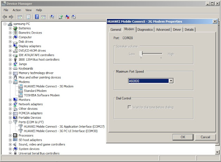Viewport: 221px width, 162px height.
Task: Expand the Monitors node
Action: click(x=10, y=100)
